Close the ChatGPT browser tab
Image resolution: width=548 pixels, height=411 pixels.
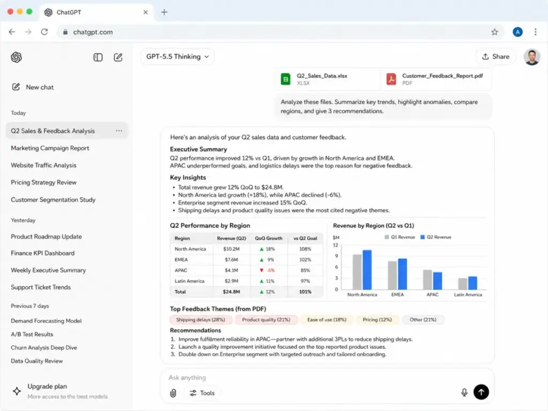146,12
